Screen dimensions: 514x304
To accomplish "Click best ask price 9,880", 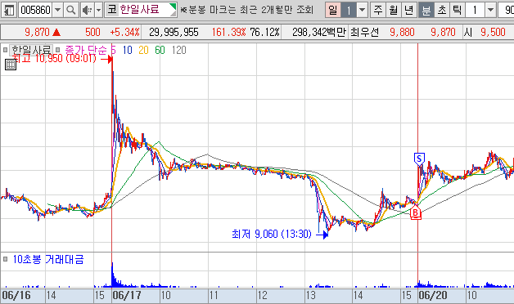I will [x=402, y=32].
